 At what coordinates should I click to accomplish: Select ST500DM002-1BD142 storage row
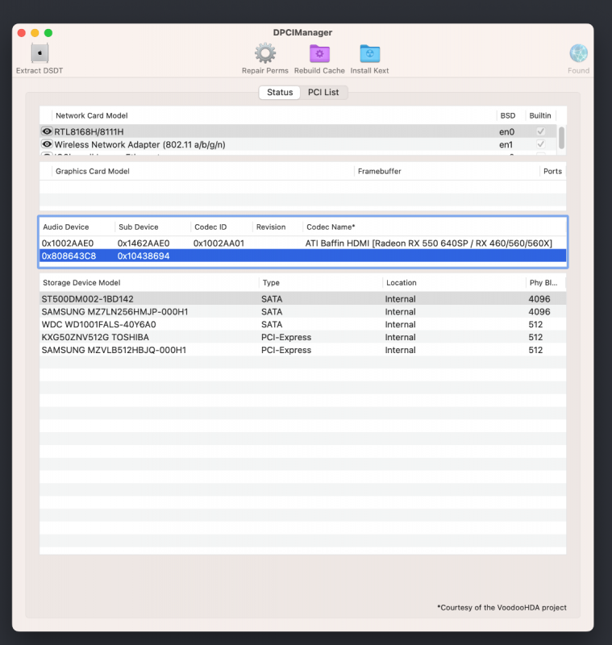302,298
